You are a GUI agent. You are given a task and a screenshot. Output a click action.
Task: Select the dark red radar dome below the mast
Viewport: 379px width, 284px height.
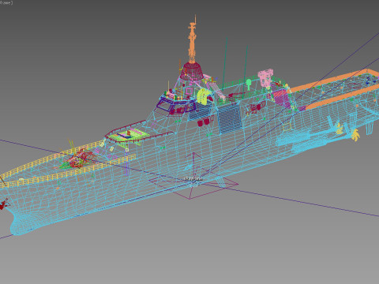[x=193, y=71]
